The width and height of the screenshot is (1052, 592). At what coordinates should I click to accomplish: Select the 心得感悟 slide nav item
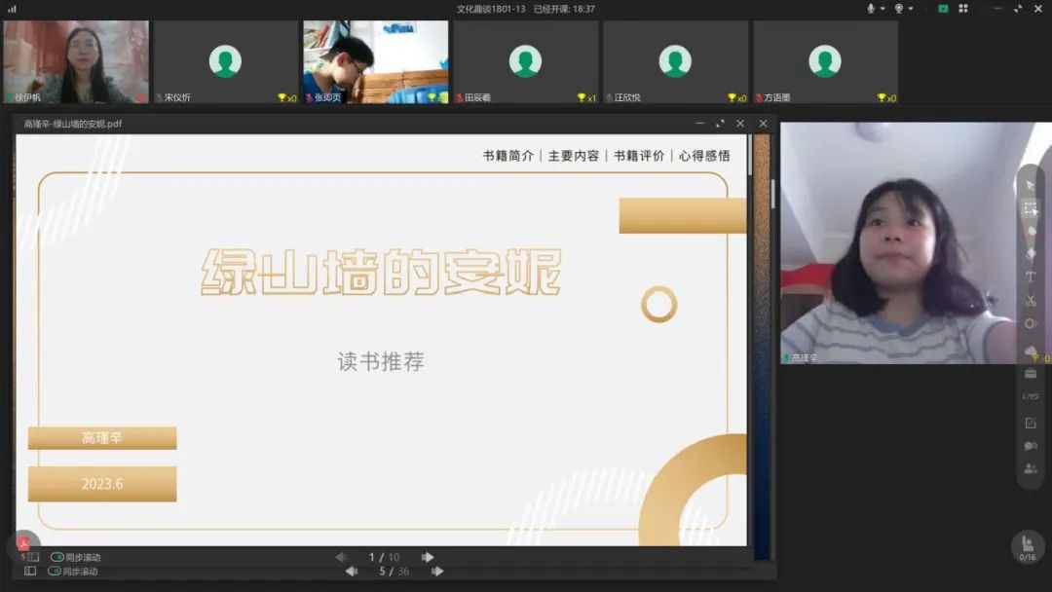coord(704,156)
